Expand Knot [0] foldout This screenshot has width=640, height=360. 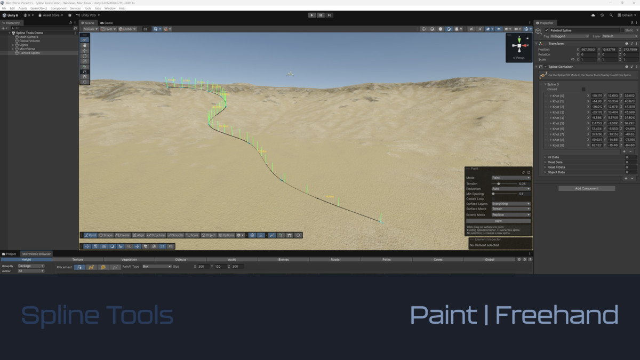click(550, 95)
